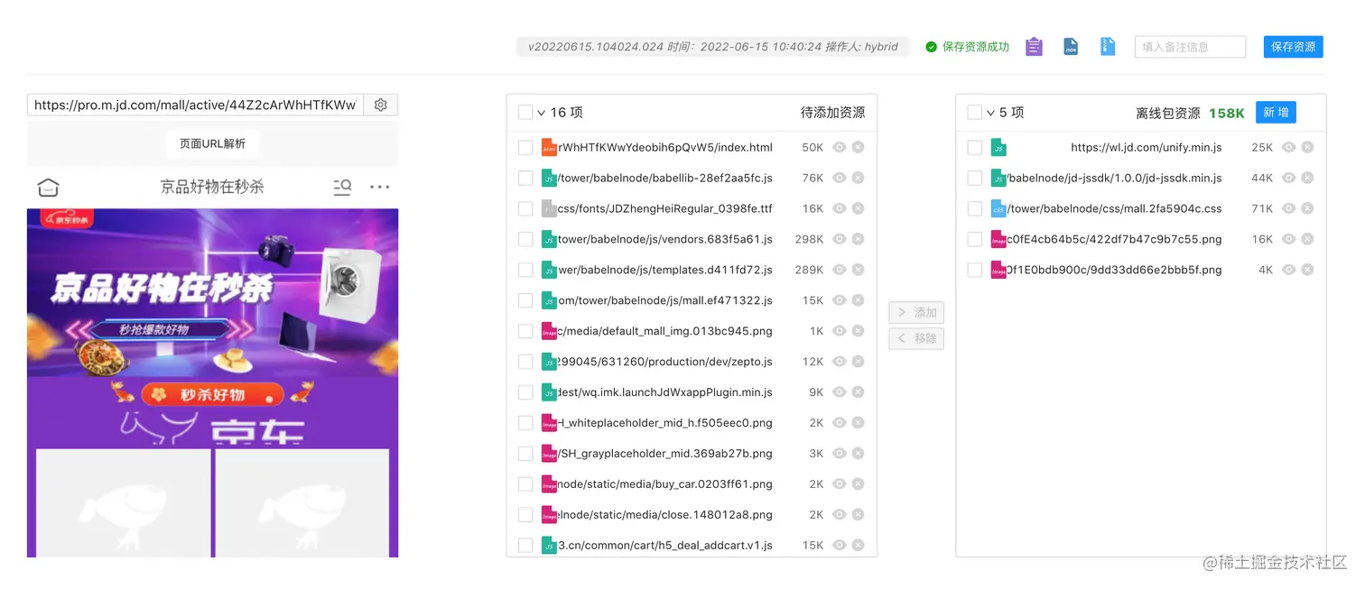
Task: Tap search list icon in phone preview
Action: pyautogui.click(x=342, y=187)
